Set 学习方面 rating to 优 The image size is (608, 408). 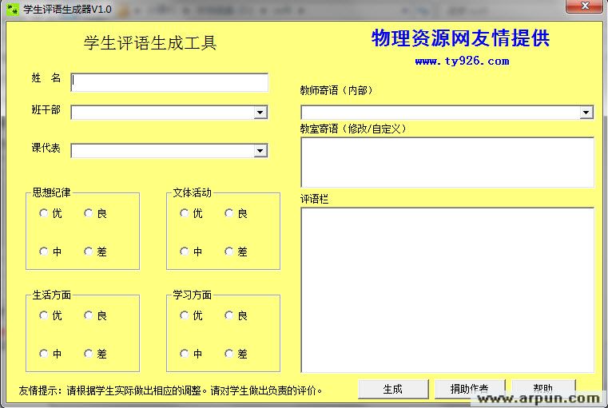192,315
